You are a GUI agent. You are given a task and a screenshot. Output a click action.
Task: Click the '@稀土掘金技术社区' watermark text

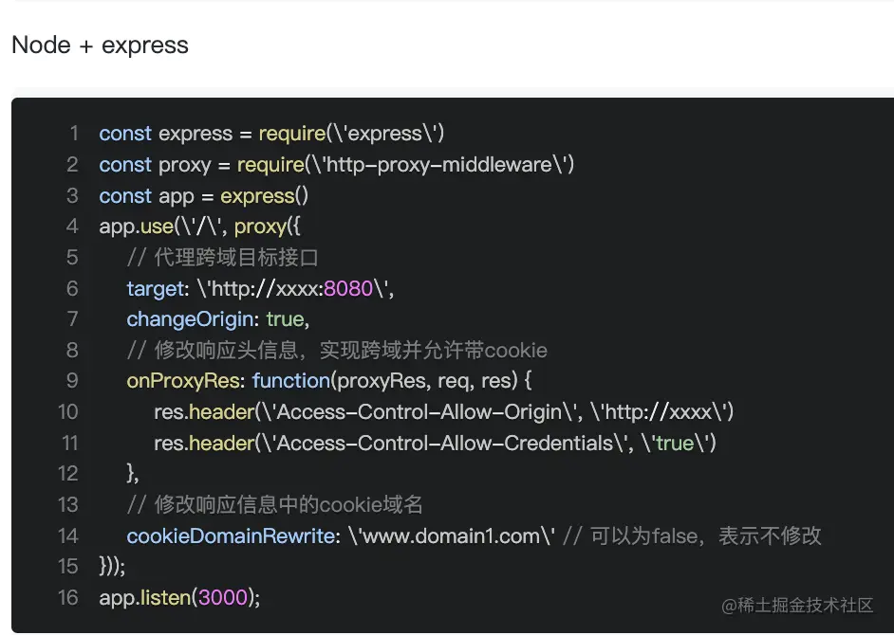coord(797,605)
